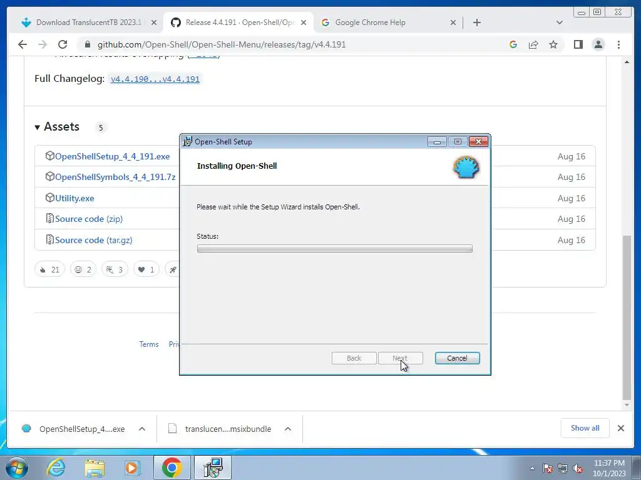
Task: Close the downloads bar
Action: [x=620, y=428]
